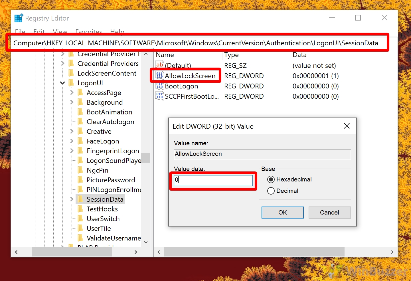The width and height of the screenshot is (411, 281).
Task: Click the AccessPage folder icon
Action: tap(81, 92)
